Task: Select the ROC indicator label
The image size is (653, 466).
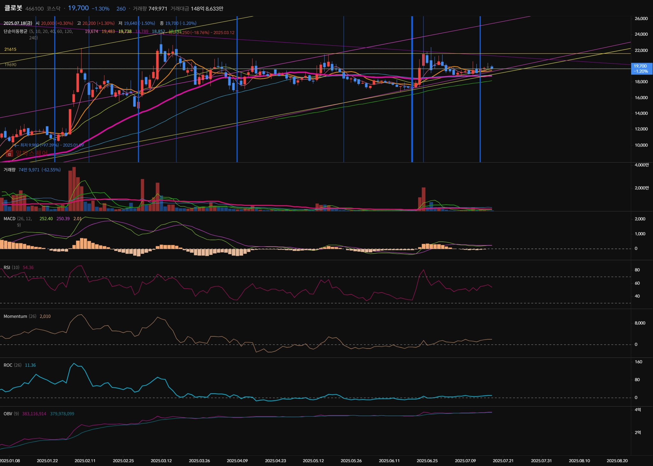Action: (x=8, y=365)
